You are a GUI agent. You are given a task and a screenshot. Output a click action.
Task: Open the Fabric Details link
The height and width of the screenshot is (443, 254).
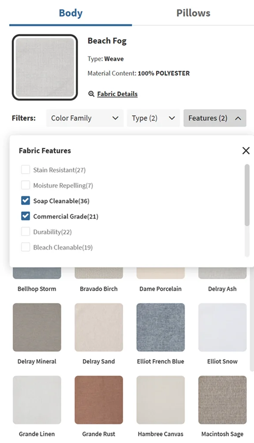click(117, 94)
